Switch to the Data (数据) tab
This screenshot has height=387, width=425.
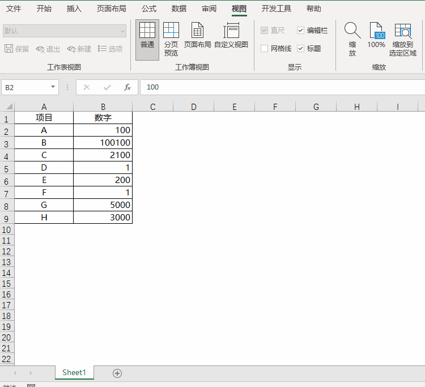(x=179, y=8)
